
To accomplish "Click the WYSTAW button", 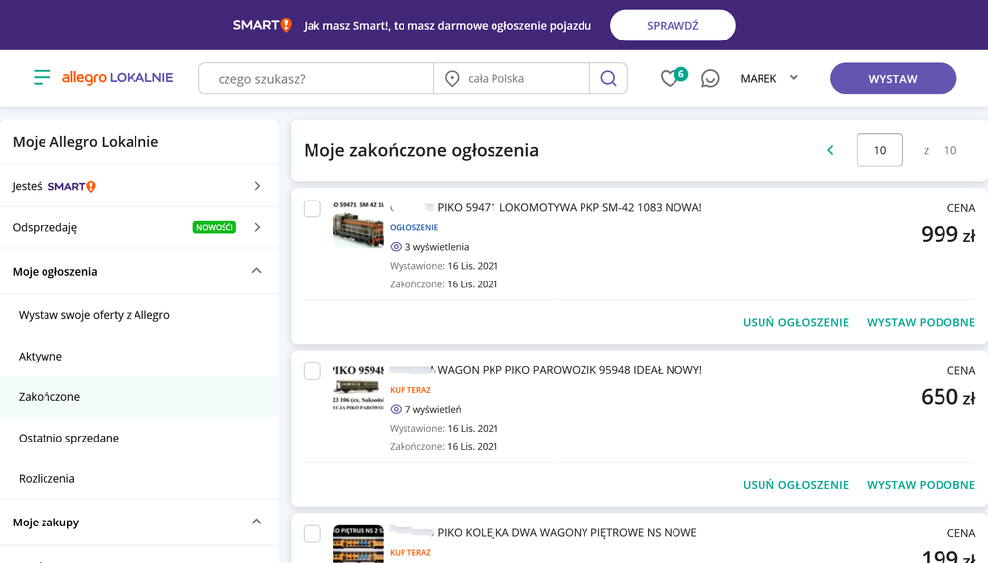I will pos(892,78).
